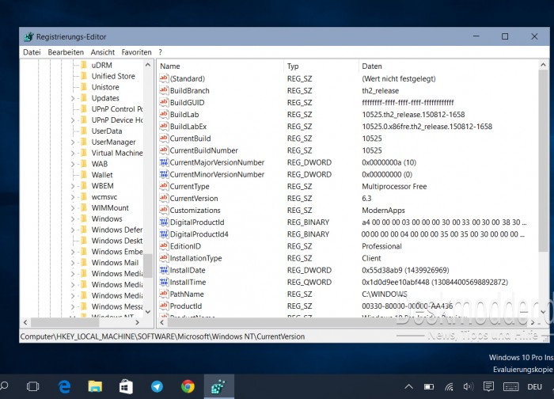The image size is (554, 399).
Task: Click the DEU language indicator
Action: pyautogui.click(x=534, y=386)
